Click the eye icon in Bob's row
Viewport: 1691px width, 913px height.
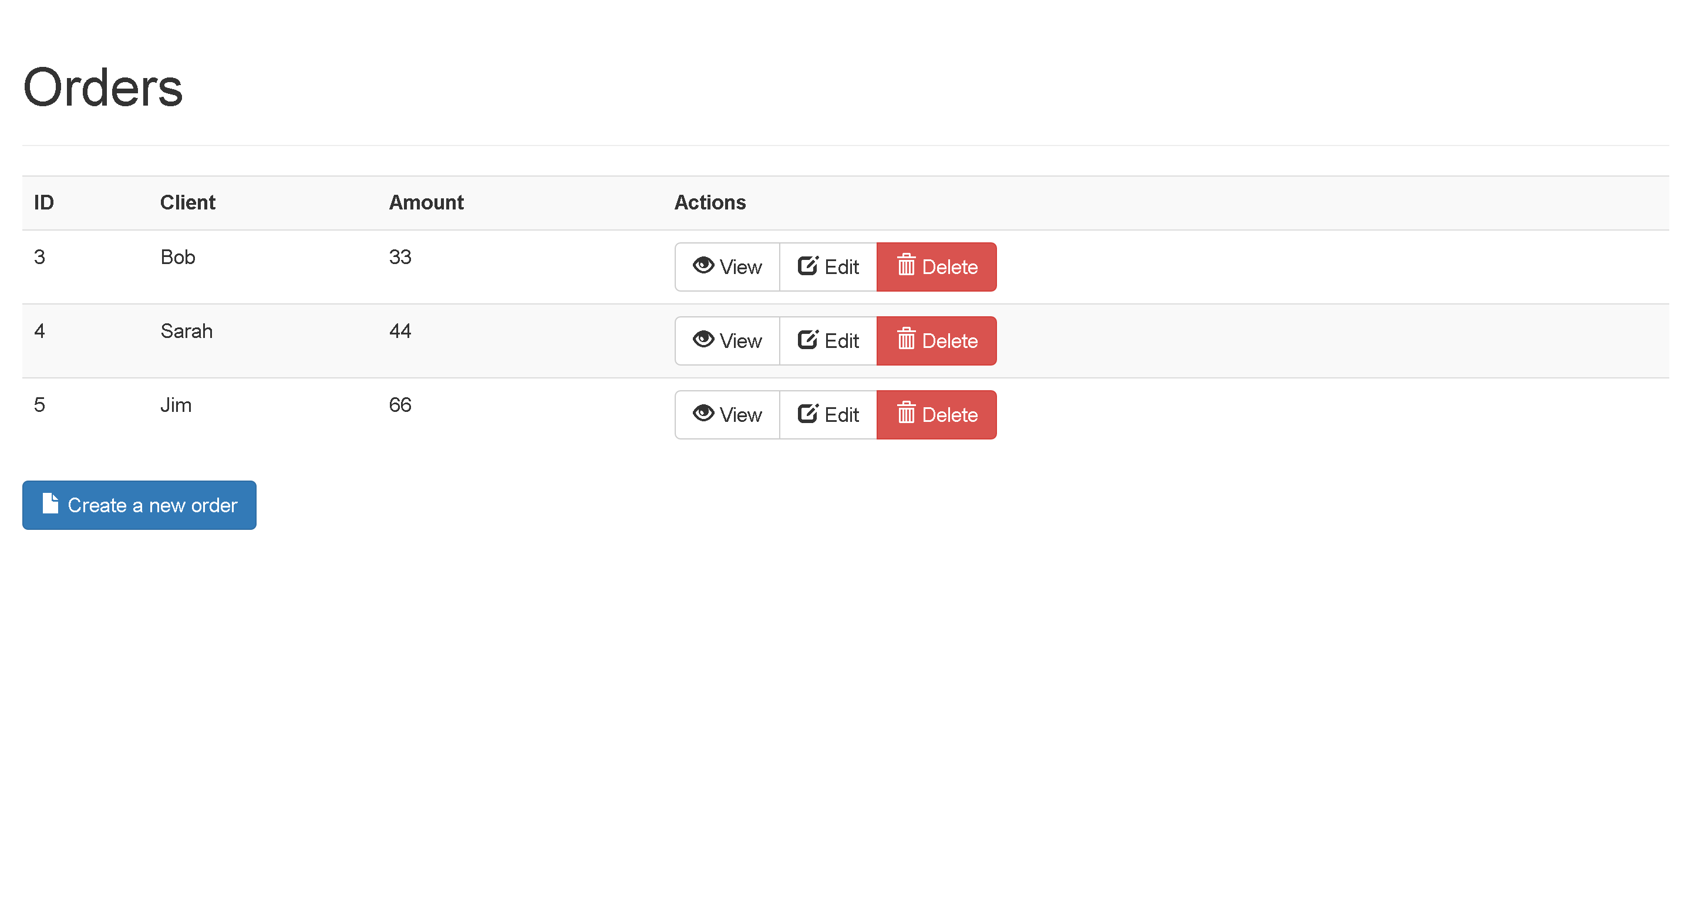tap(703, 266)
